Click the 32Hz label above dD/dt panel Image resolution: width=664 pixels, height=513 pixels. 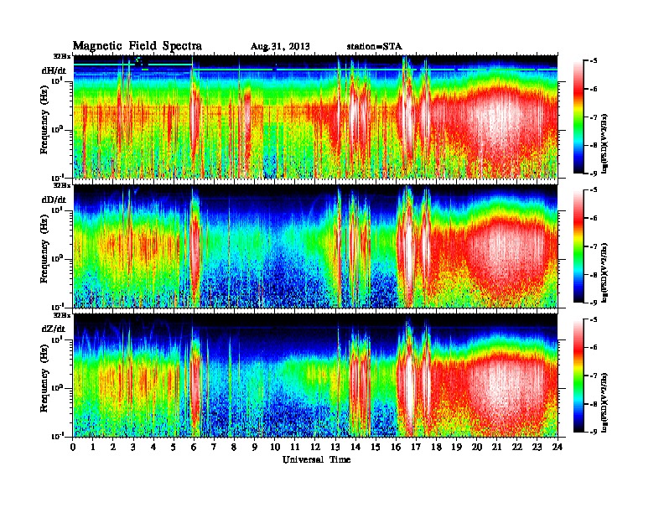point(62,185)
